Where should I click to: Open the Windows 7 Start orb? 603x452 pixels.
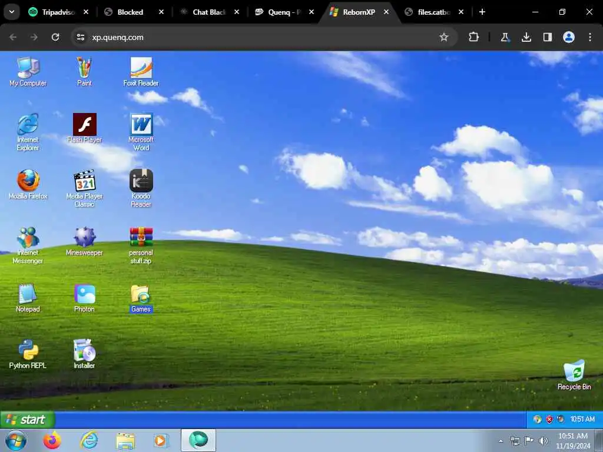pos(16,441)
